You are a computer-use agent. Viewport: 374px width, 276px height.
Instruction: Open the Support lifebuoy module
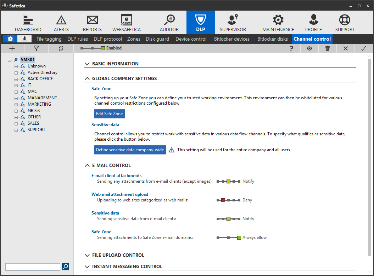[x=345, y=23]
